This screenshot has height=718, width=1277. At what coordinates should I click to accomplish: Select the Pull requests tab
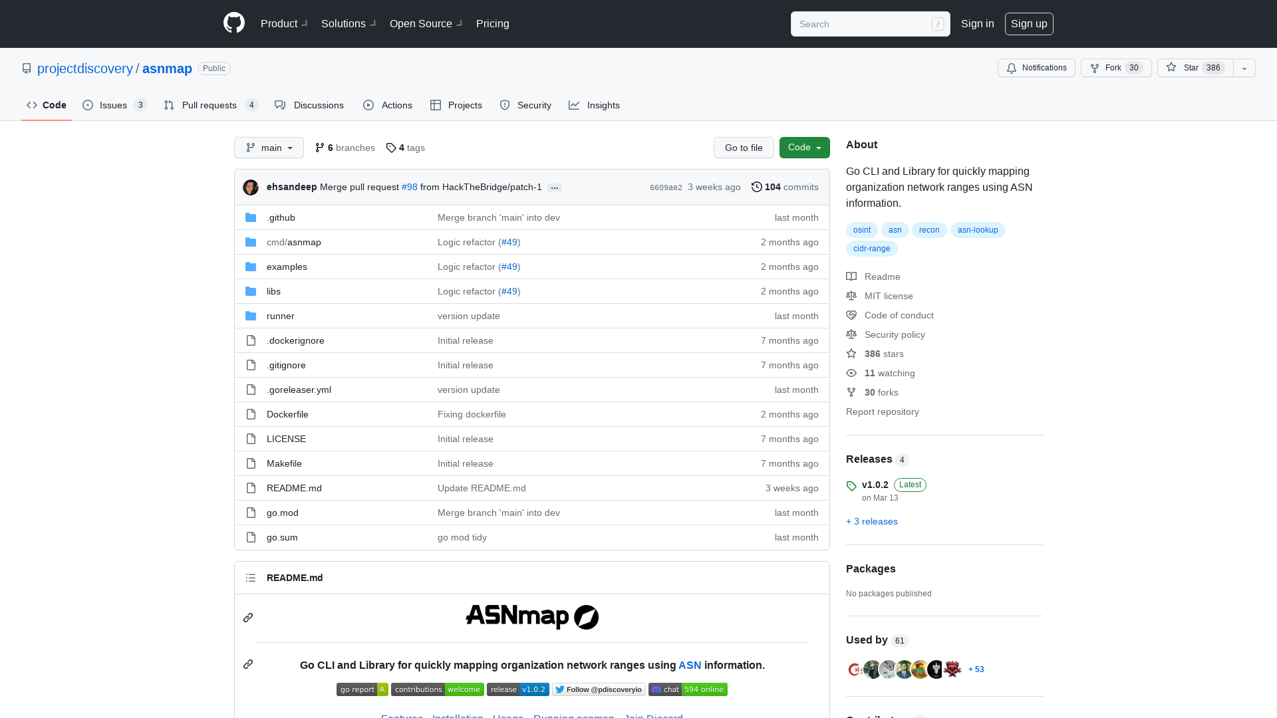(x=210, y=105)
